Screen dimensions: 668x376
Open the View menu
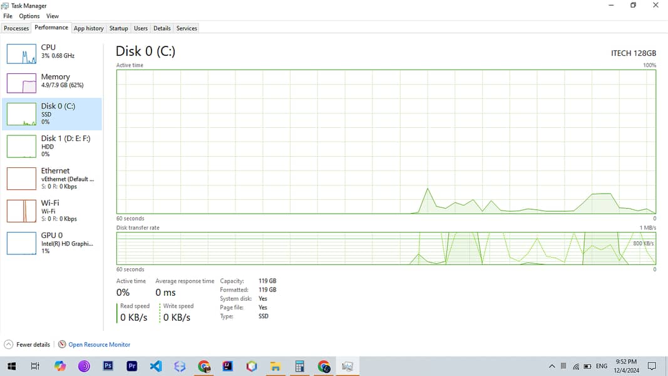53,16
